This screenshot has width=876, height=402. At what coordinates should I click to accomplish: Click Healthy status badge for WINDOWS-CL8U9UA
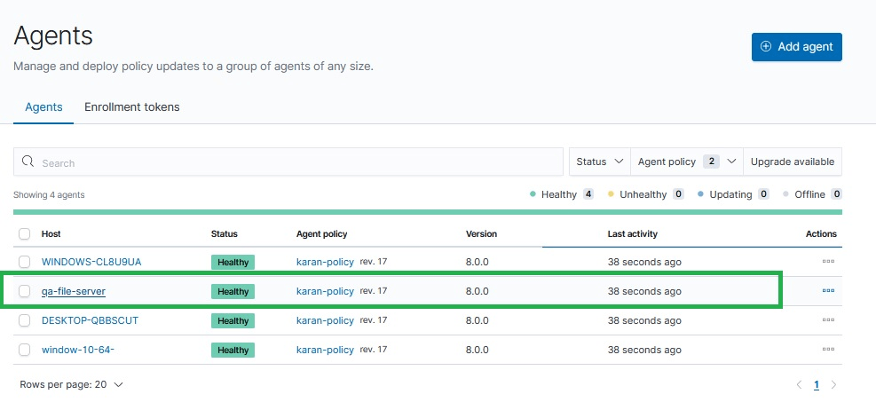coord(233,262)
